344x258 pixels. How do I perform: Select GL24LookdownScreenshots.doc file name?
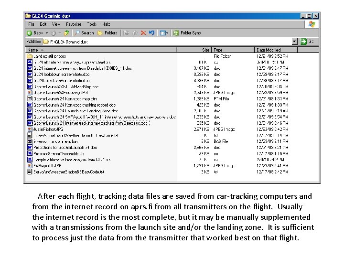[x=62, y=81]
